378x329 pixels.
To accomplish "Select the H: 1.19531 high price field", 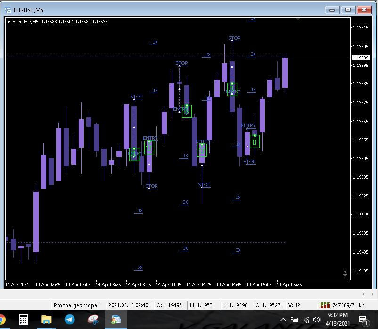I will (203, 305).
